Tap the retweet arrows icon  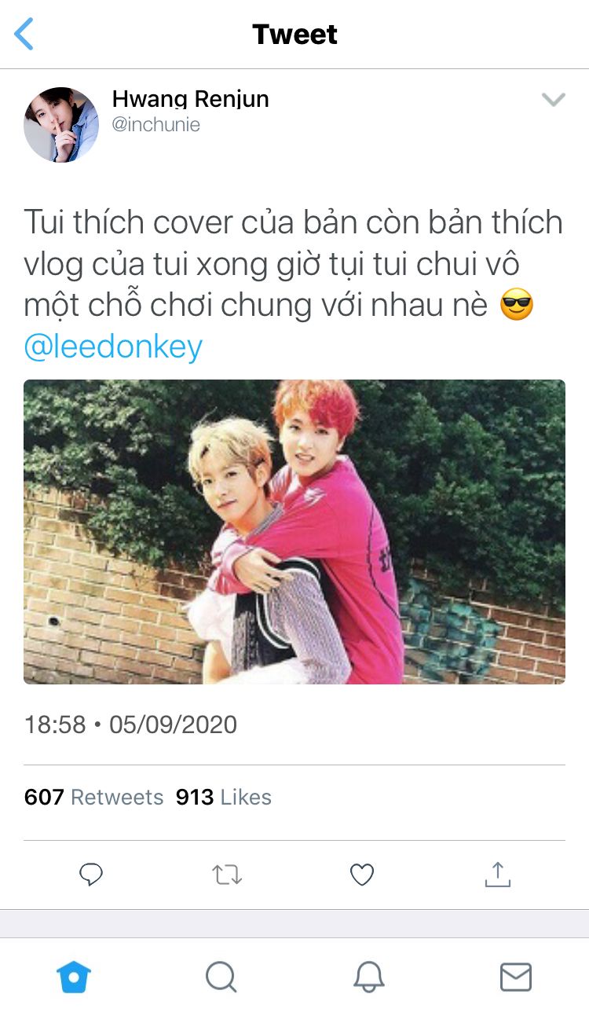point(227,875)
